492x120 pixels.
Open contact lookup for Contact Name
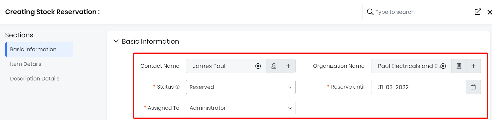pos(274,66)
